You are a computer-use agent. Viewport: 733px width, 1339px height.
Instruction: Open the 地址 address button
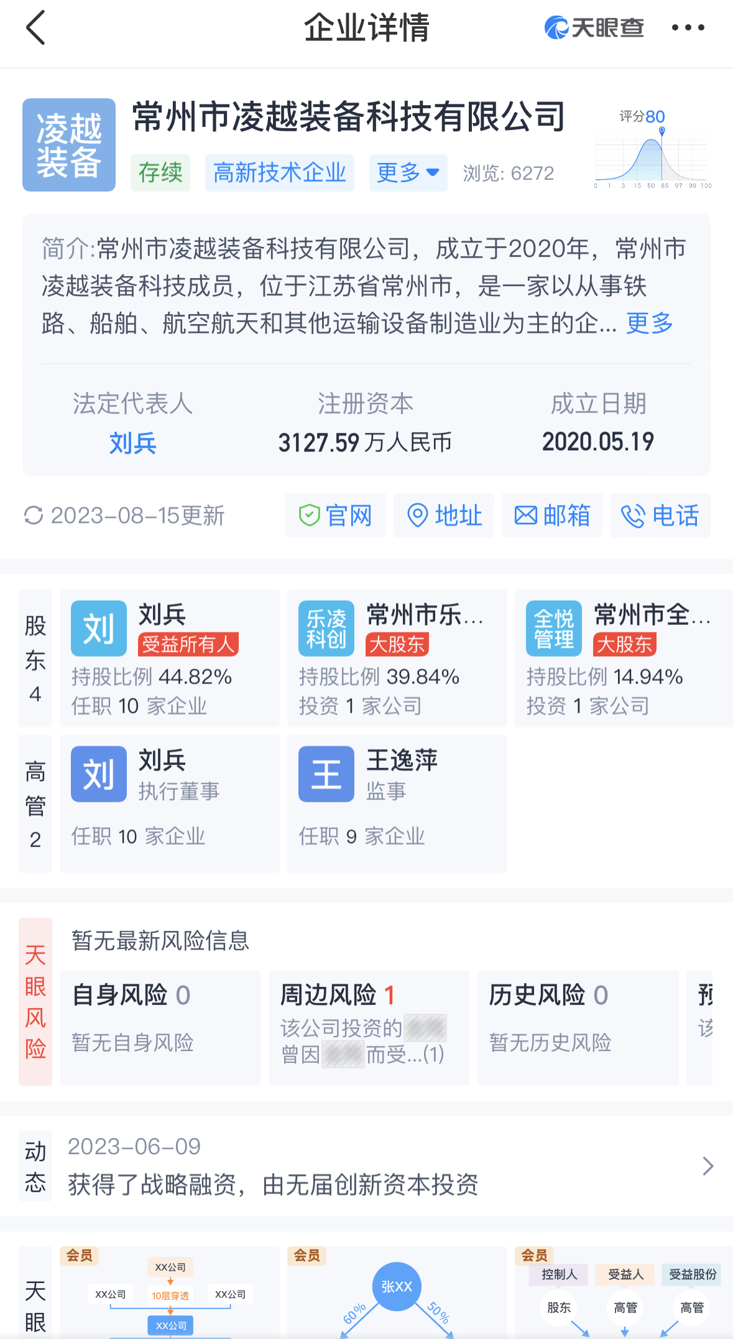click(444, 516)
